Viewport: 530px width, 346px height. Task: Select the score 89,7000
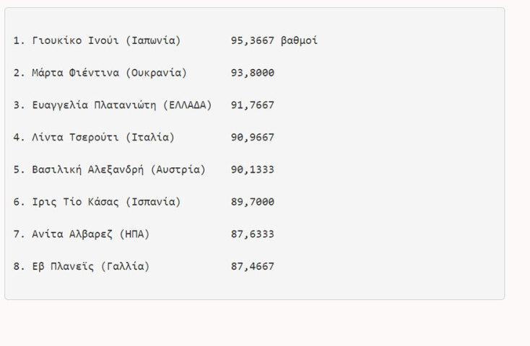pos(252,203)
